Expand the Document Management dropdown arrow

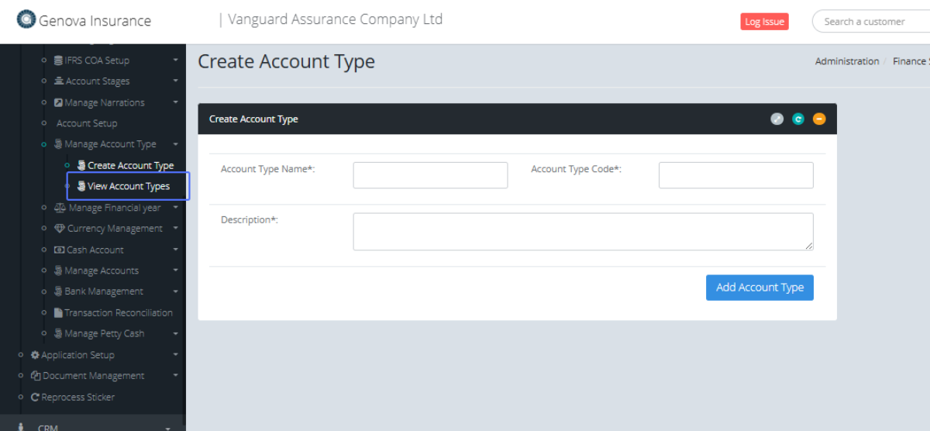176,376
